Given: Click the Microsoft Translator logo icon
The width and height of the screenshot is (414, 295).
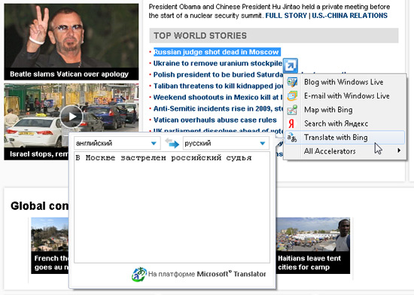Looking at the screenshot, I should tap(139, 274).
